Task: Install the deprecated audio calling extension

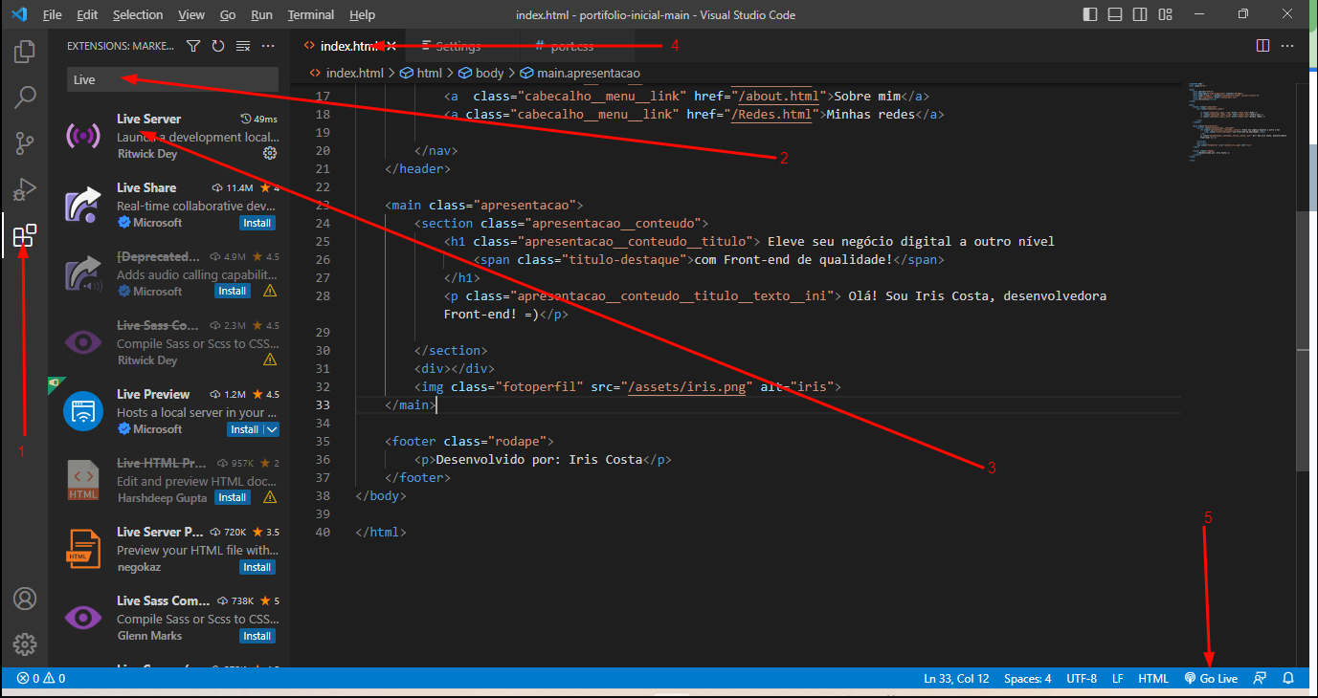Action: (x=232, y=292)
